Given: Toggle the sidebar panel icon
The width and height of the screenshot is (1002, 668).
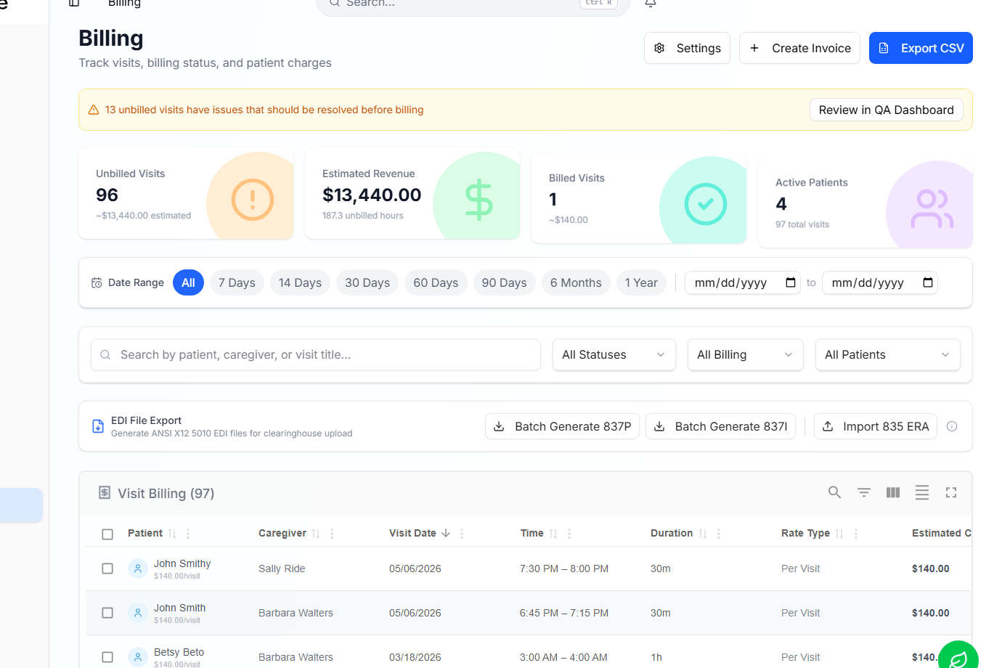Looking at the screenshot, I should 74,3.
